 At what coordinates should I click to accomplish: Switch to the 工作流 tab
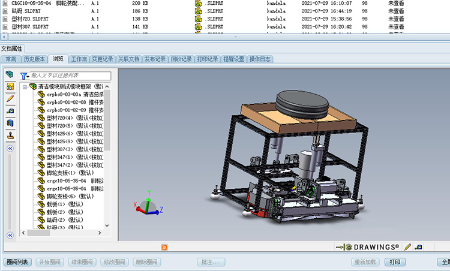click(79, 59)
